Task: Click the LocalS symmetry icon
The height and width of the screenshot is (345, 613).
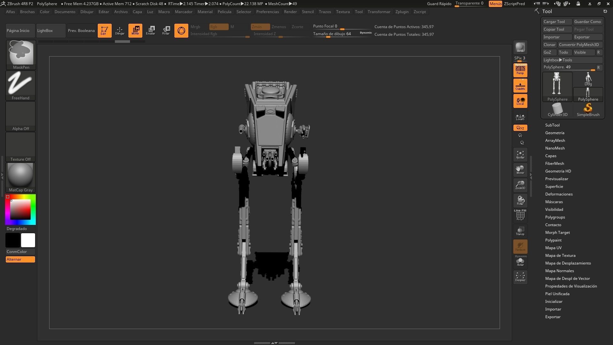Action: pyautogui.click(x=520, y=117)
